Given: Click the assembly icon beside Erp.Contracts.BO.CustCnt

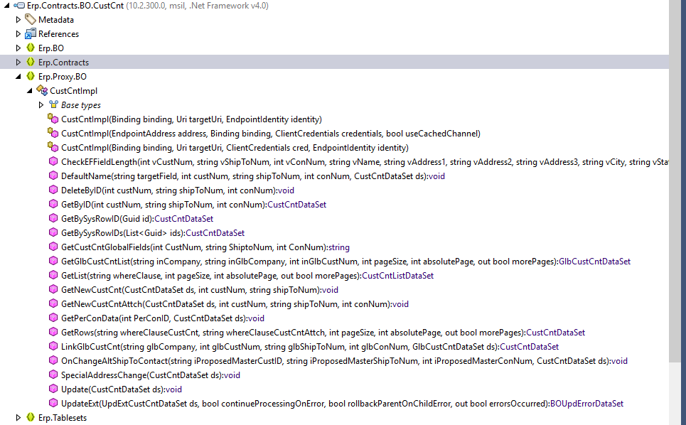Looking at the screenshot, I should [x=18, y=6].
